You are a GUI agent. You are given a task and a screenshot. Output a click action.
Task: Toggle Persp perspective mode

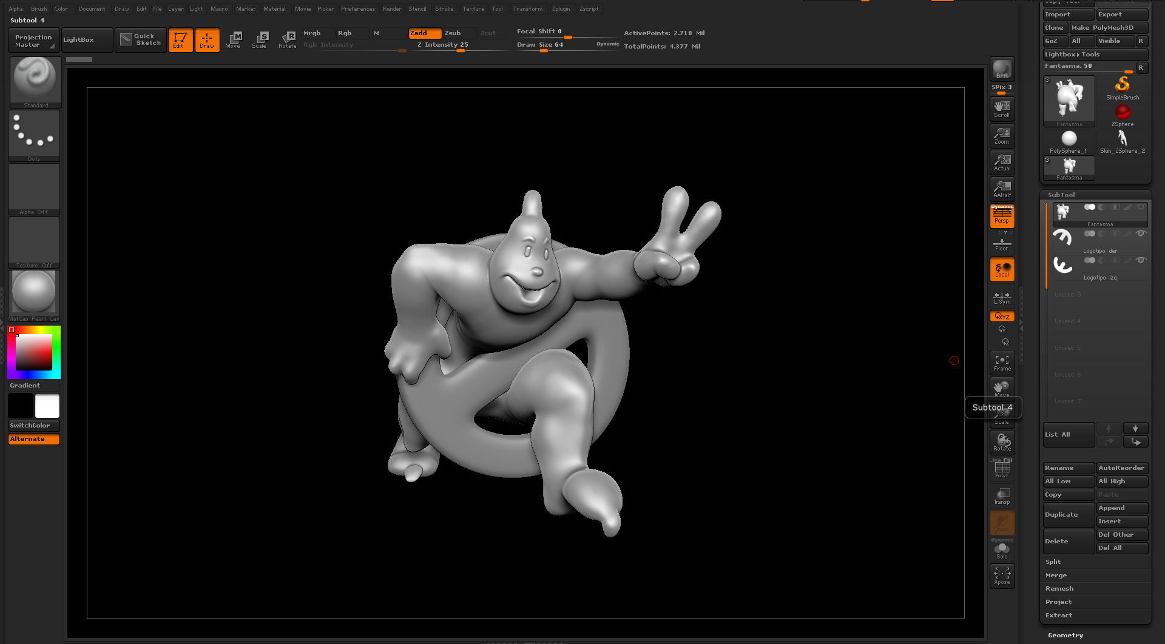pyautogui.click(x=1002, y=216)
